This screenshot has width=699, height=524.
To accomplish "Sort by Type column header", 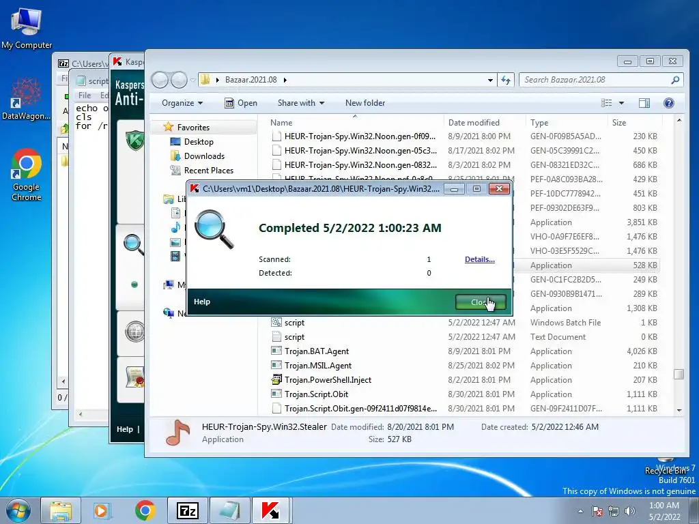I will [539, 123].
